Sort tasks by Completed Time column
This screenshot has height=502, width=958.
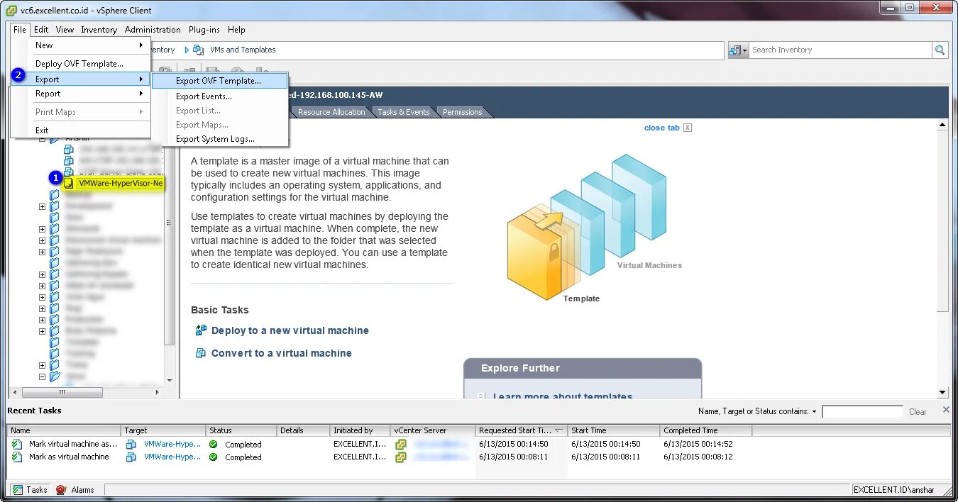[706, 430]
